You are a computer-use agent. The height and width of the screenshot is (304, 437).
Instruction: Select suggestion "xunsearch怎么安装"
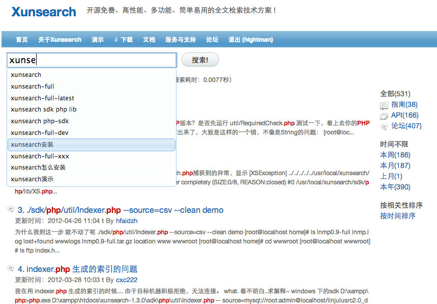click(92, 168)
